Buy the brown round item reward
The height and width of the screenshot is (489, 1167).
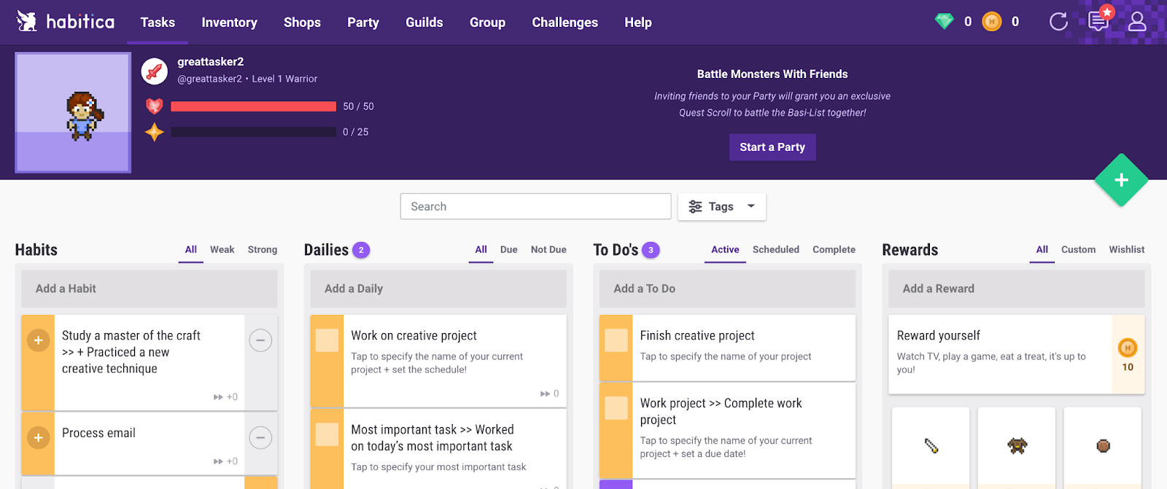(x=1103, y=446)
